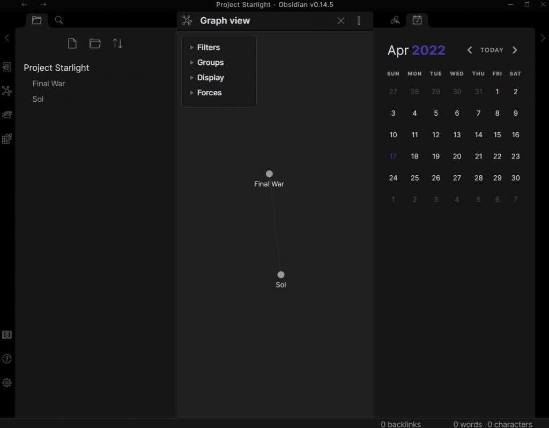Viewport: 549px width, 428px height.
Task: Switch to the Calendar tab
Action: point(417,20)
